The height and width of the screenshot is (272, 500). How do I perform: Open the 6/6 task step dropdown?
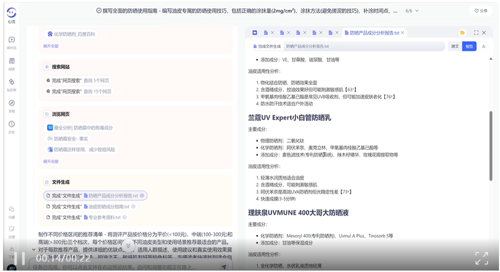[x=412, y=11]
